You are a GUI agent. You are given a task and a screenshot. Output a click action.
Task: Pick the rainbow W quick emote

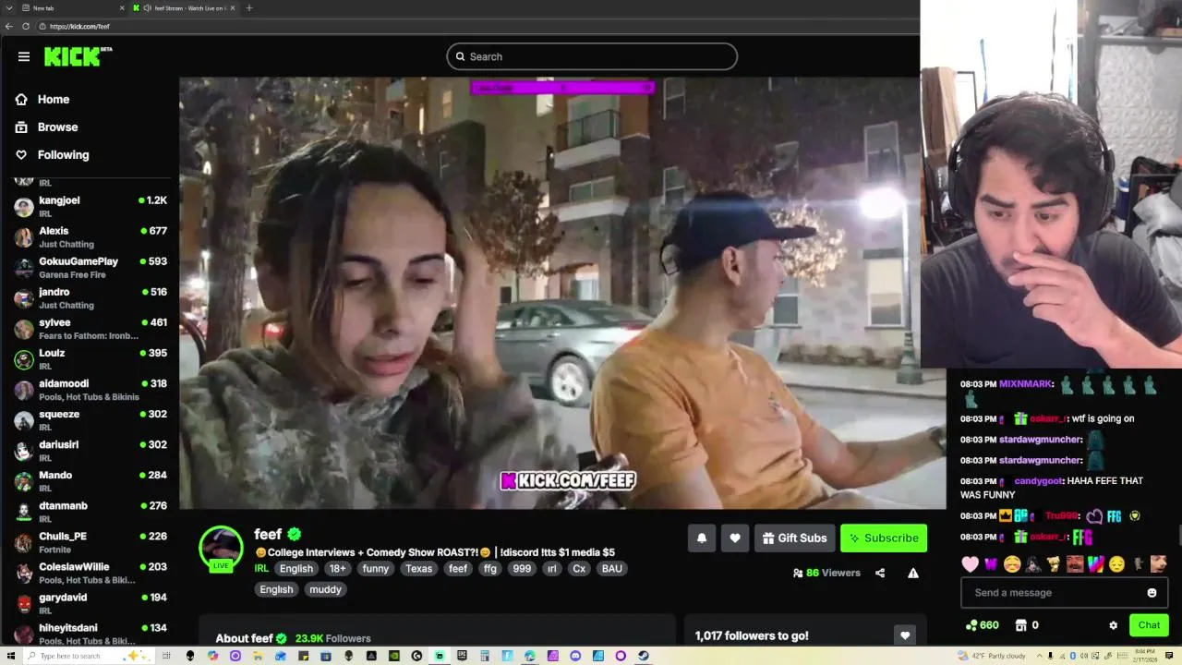pyautogui.click(x=1096, y=563)
